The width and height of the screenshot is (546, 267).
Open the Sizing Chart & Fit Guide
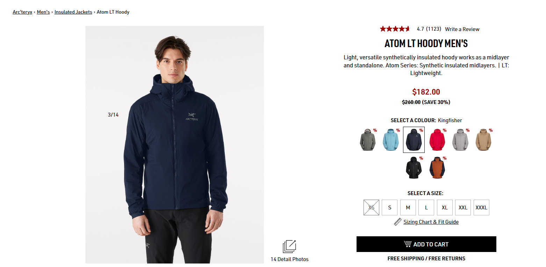431,222
